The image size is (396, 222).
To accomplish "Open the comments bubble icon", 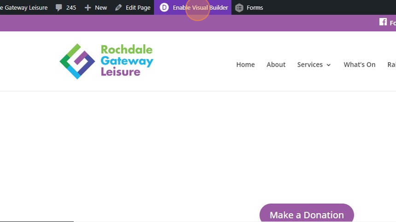I will pyautogui.click(x=58, y=7).
